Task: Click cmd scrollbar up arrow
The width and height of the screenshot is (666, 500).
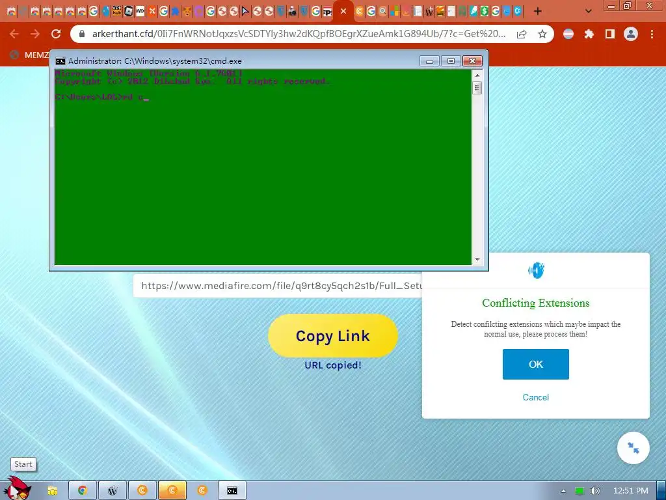Action: pos(477,76)
